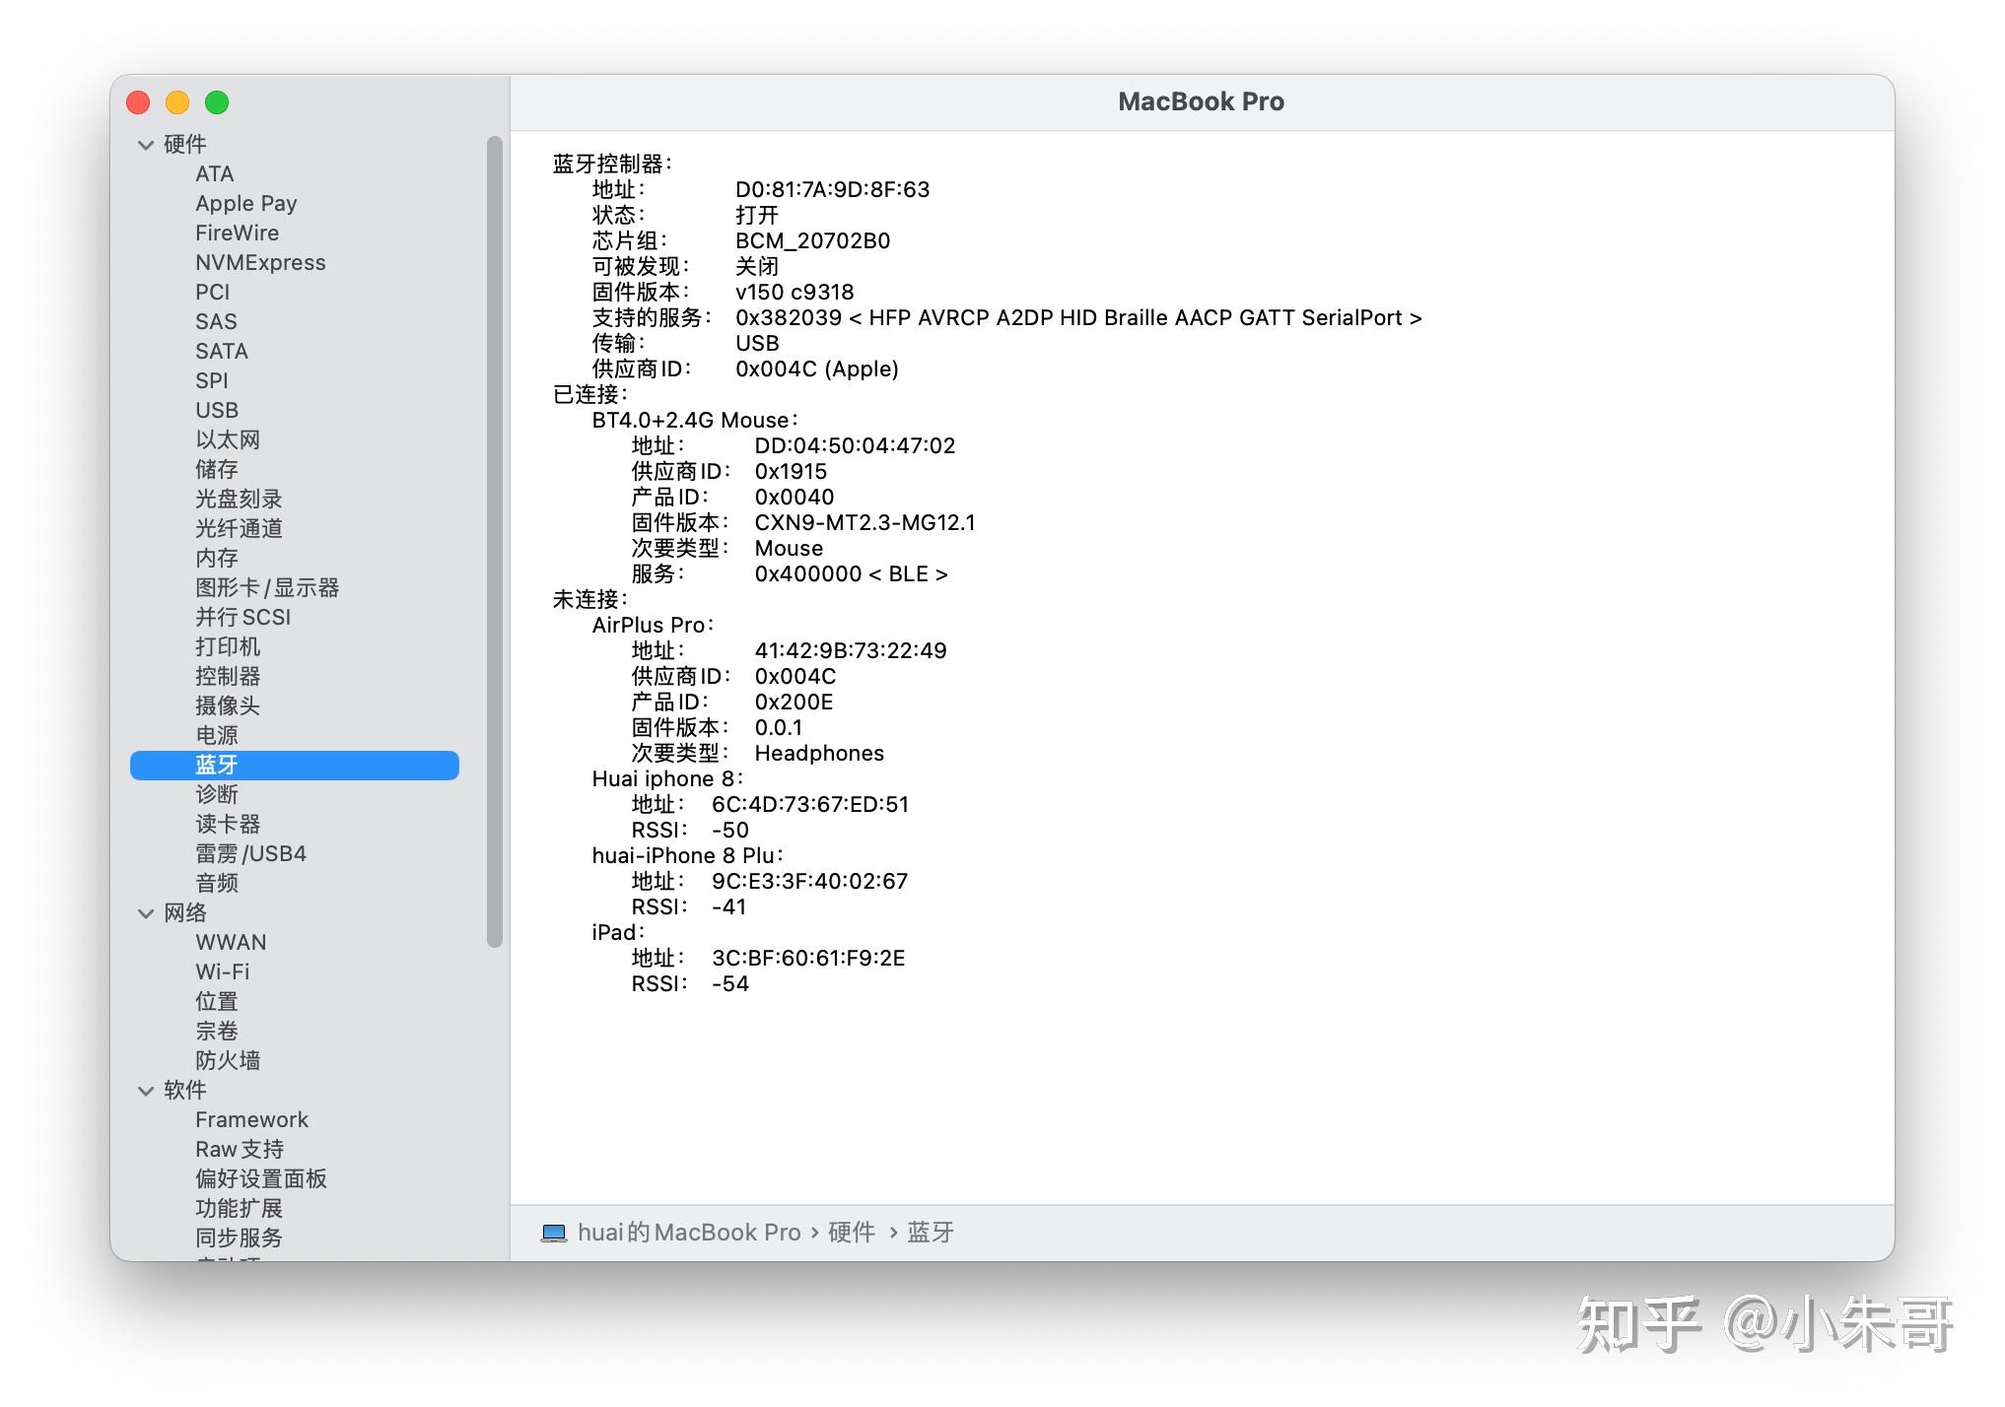
Task: Click 蓝牙 in the bottom breadcrumb bar
Action: pyautogui.click(x=930, y=1232)
